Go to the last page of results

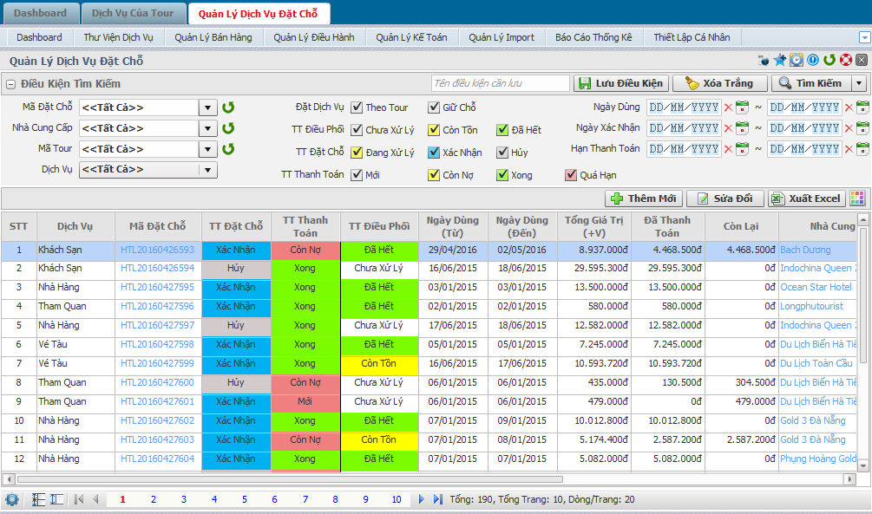pyautogui.click(x=436, y=499)
